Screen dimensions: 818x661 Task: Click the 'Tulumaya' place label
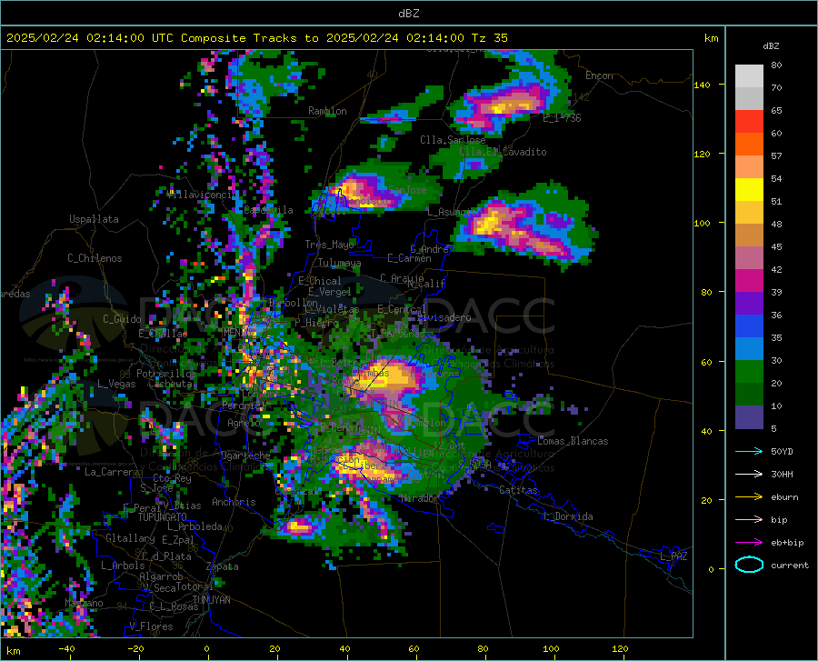click(340, 263)
